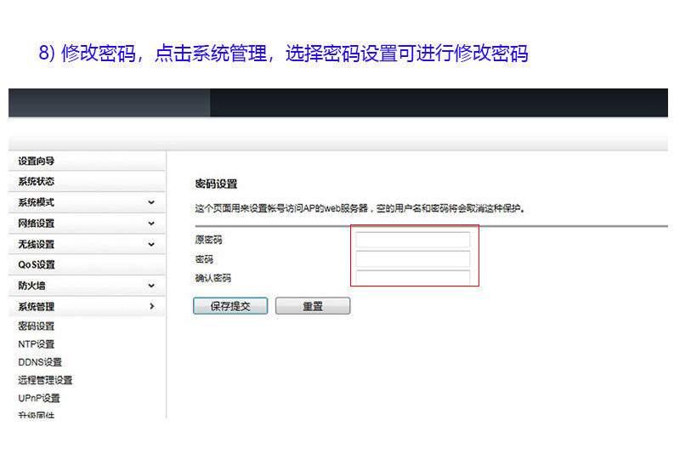Viewport: 680px width, 454px height.
Task: Collapse the 系统管理 arrow indicator
Action: click(x=151, y=306)
